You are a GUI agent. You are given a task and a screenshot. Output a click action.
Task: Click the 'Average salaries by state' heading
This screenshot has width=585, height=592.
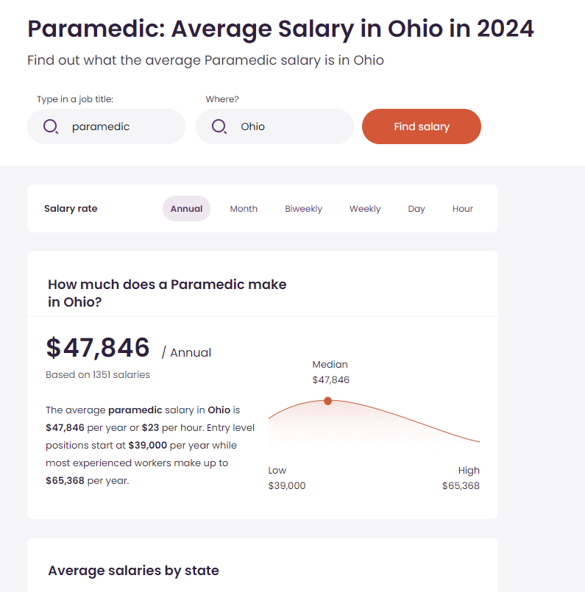pyautogui.click(x=133, y=571)
